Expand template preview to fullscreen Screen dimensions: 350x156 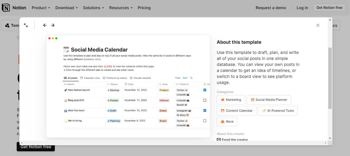pyautogui.click(x=26, y=25)
